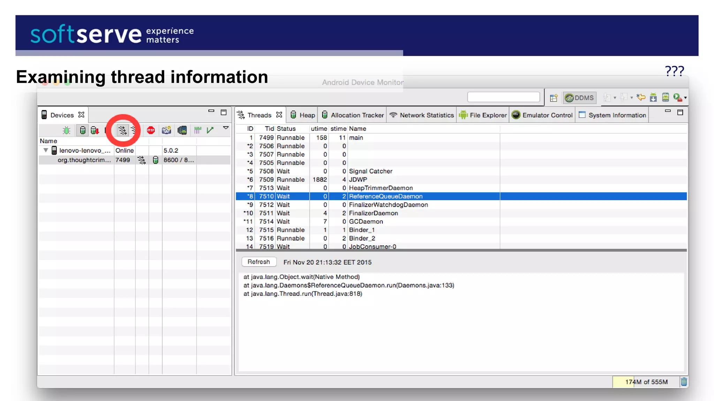This screenshot has height=401, width=714.
Task: Collapse the lenovo device tree node
Action: pyautogui.click(x=46, y=150)
